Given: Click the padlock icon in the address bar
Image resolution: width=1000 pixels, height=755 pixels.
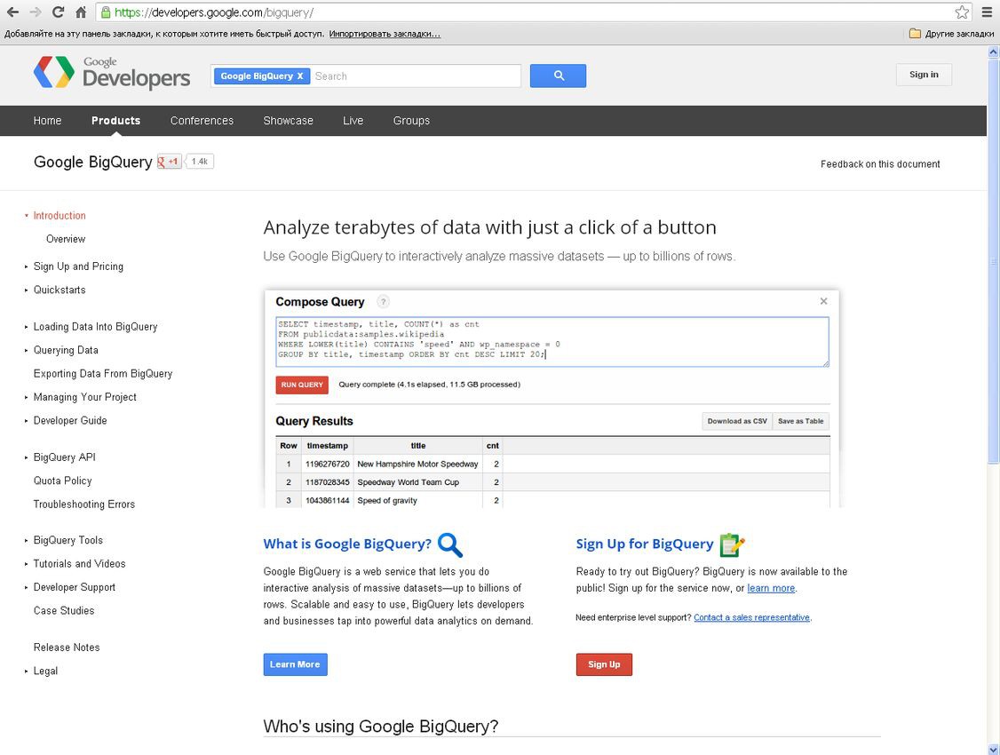Looking at the screenshot, I should point(107,12).
